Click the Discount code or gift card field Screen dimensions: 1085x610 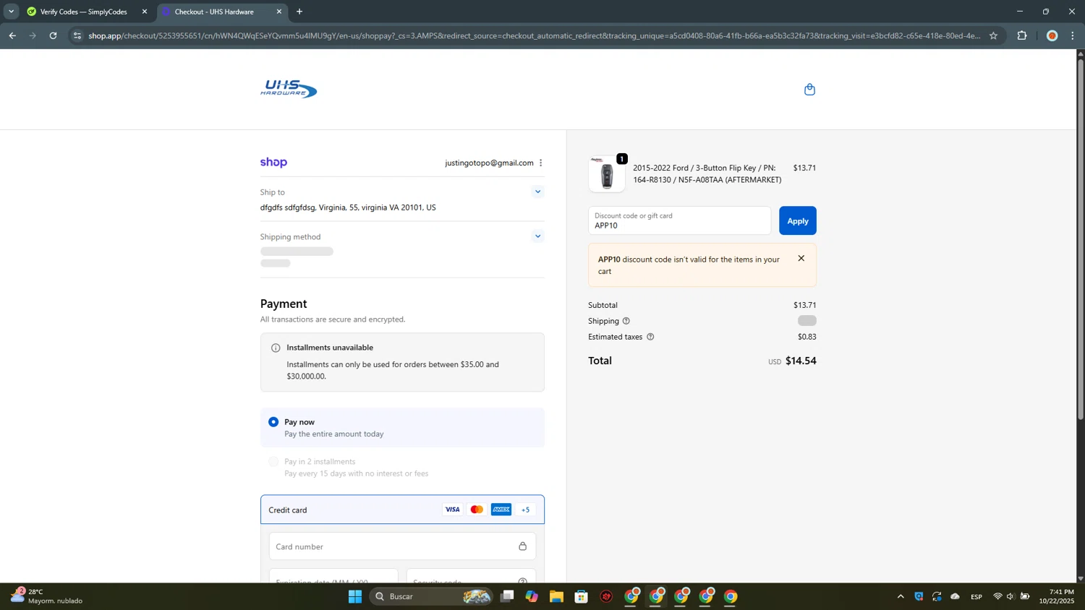(679, 221)
